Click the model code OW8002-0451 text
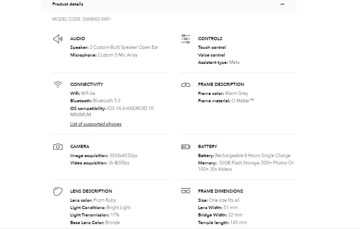The image size is (360, 229). (97, 19)
